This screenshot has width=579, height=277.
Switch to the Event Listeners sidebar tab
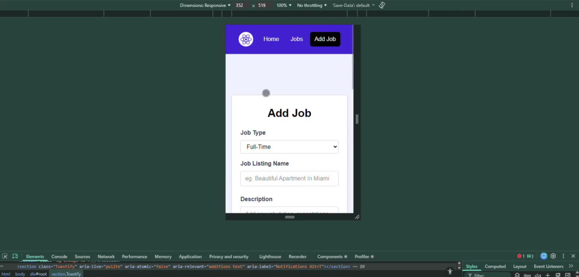click(548, 267)
